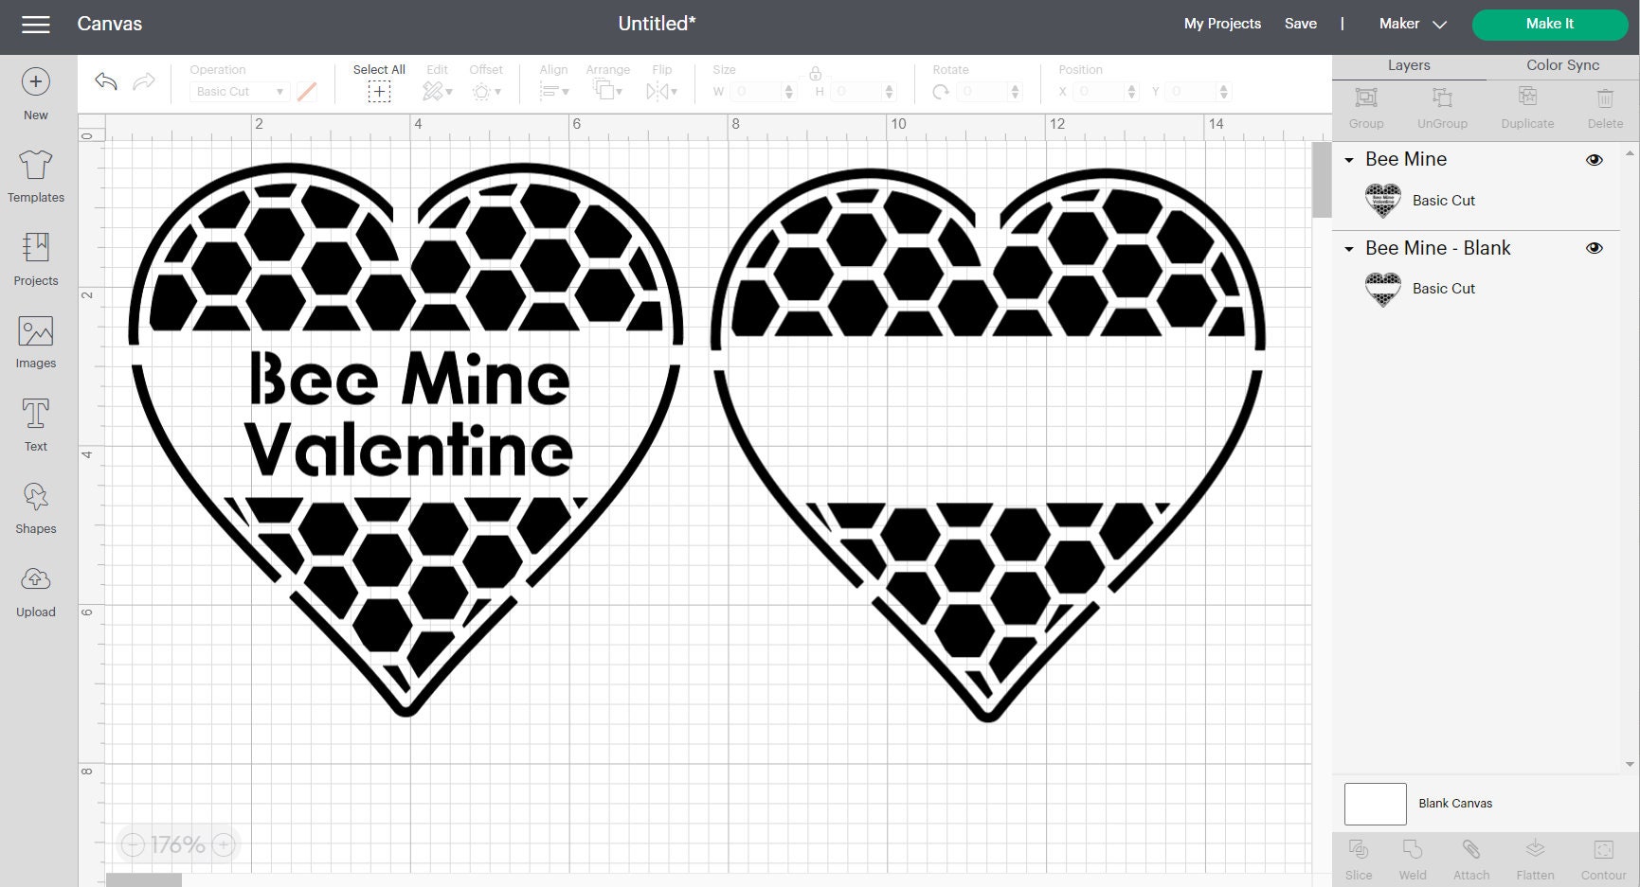
Task: Open the Images library
Action: (x=36, y=342)
